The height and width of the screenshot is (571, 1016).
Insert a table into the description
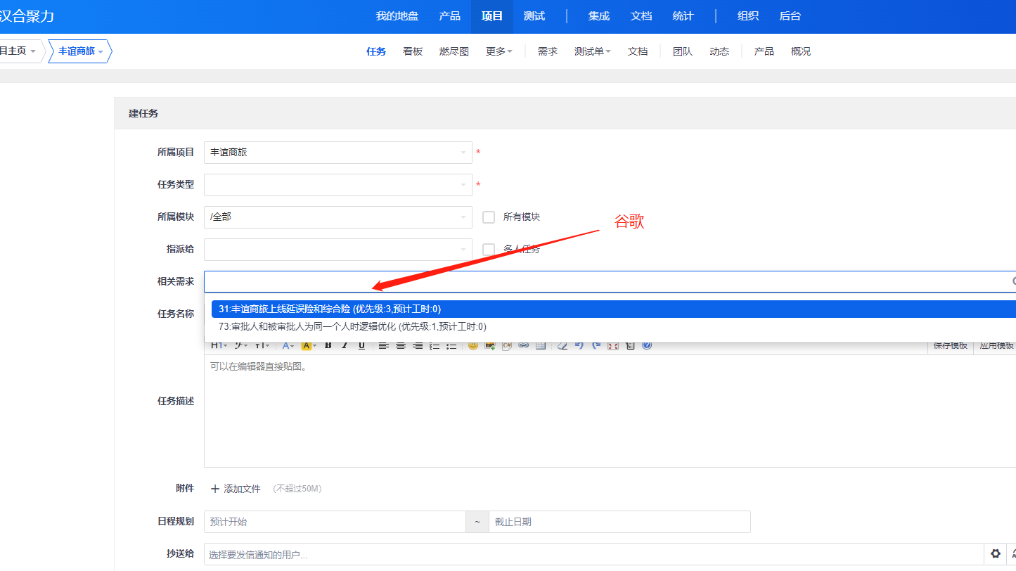coord(541,345)
